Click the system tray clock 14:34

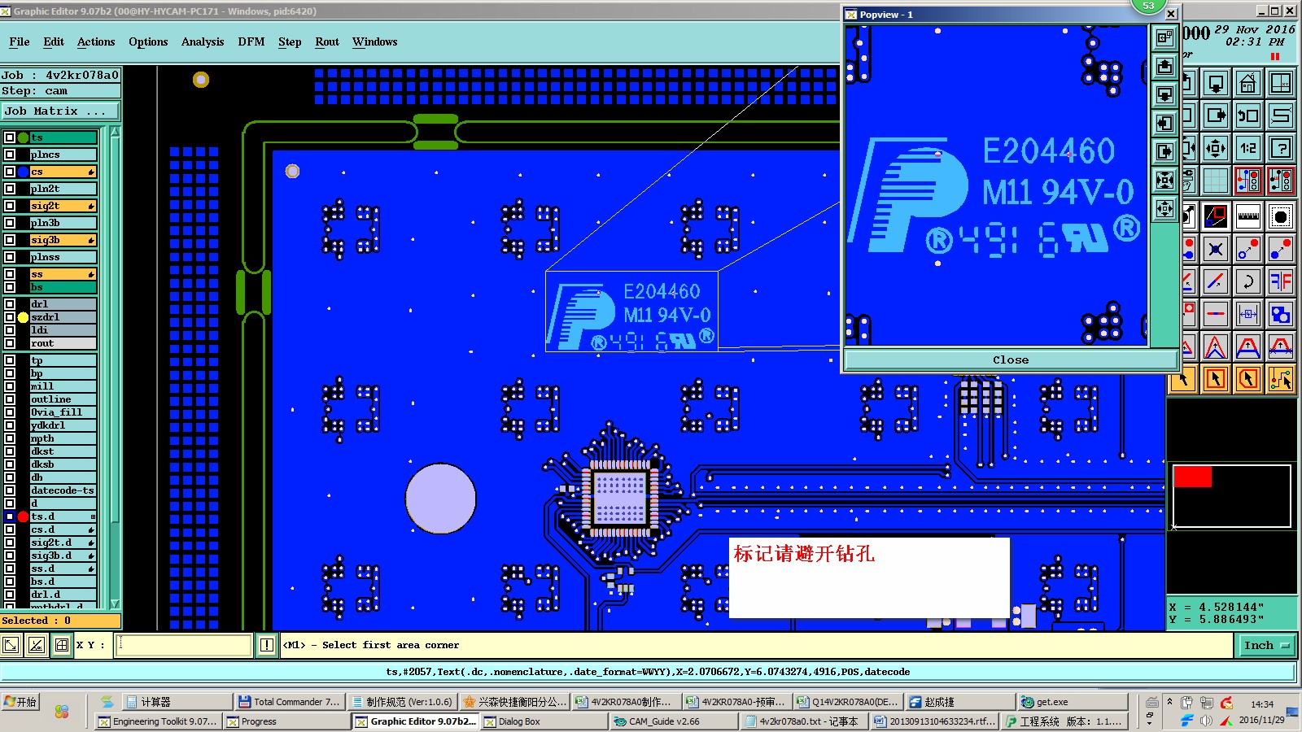1262,704
